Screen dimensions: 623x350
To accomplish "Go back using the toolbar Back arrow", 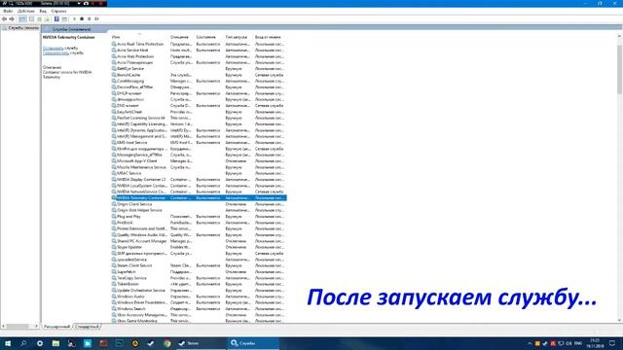I will pyautogui.click(x=4, y=19).
